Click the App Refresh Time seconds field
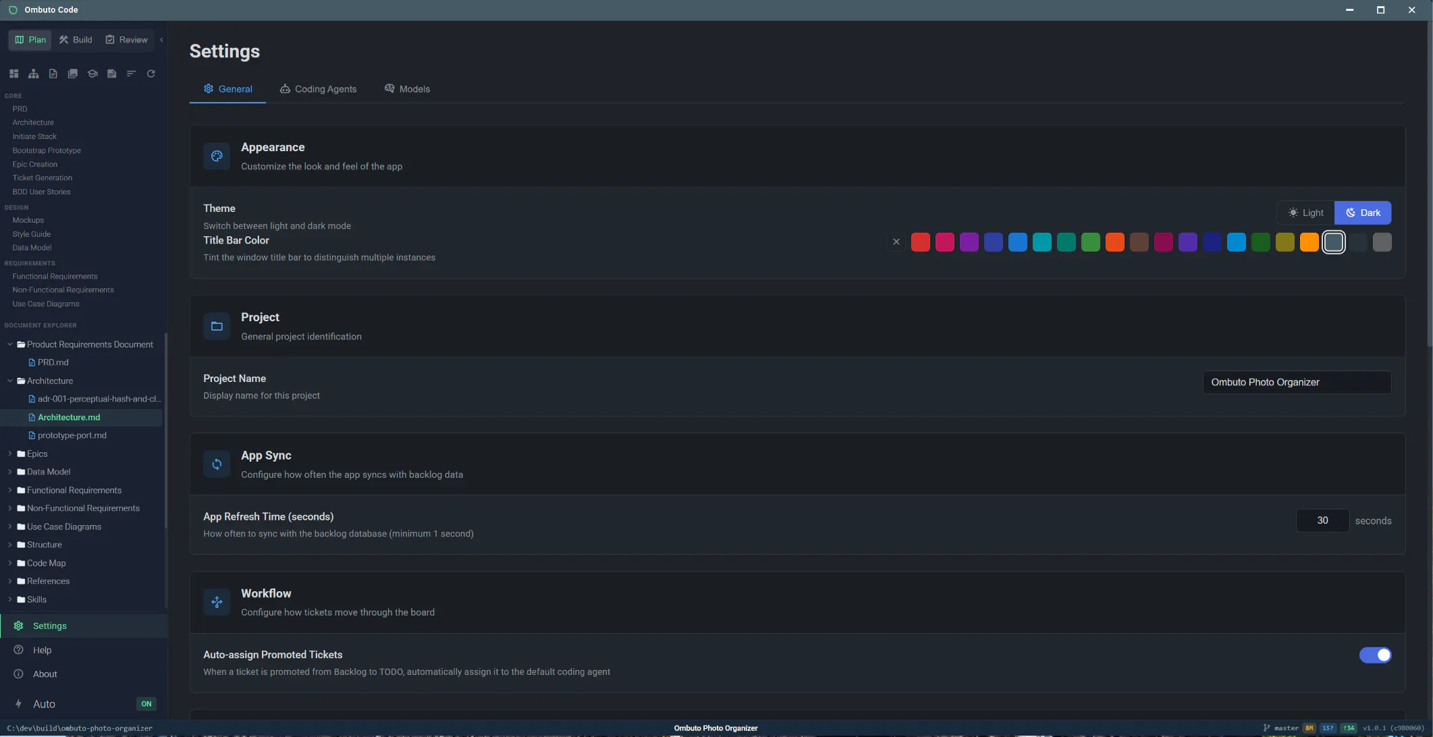 click(1322, 520)
